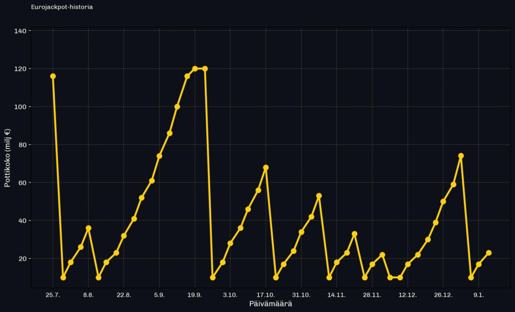The height and width of the screenshot is (312, 515).
Task: Select the 36 million peak point at 8.8.
Action: [x=89, y=228]
